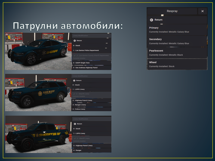The height and width of the screenshot is (161, 215).
Task: Click Return icon in SUV livery menu
Action: 74,80
